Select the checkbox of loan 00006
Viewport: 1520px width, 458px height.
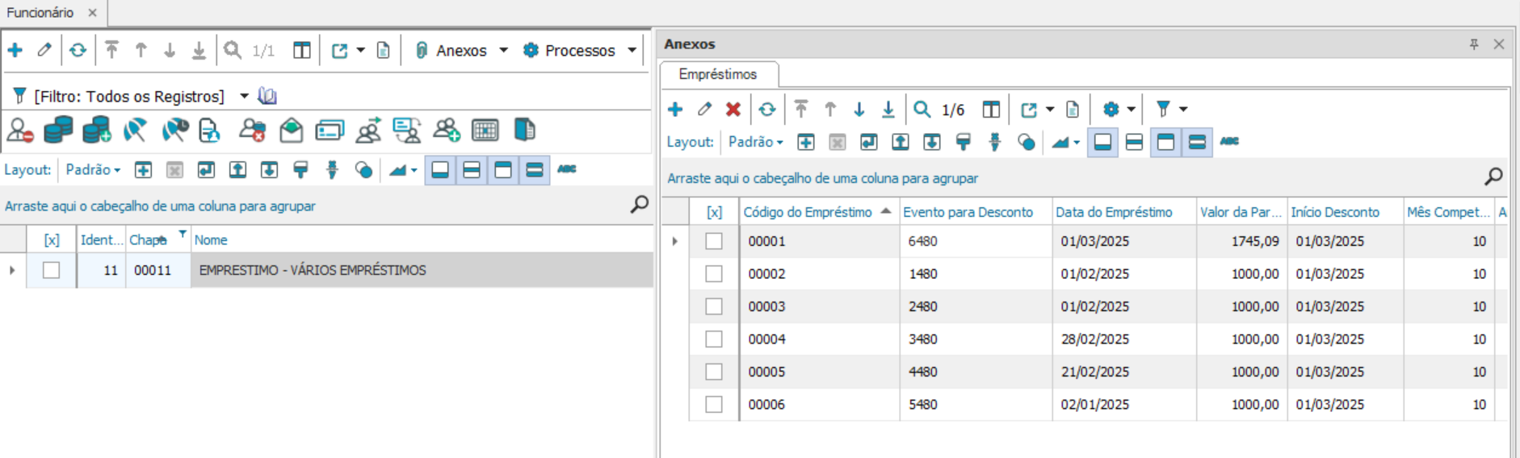tap(714, 404)
